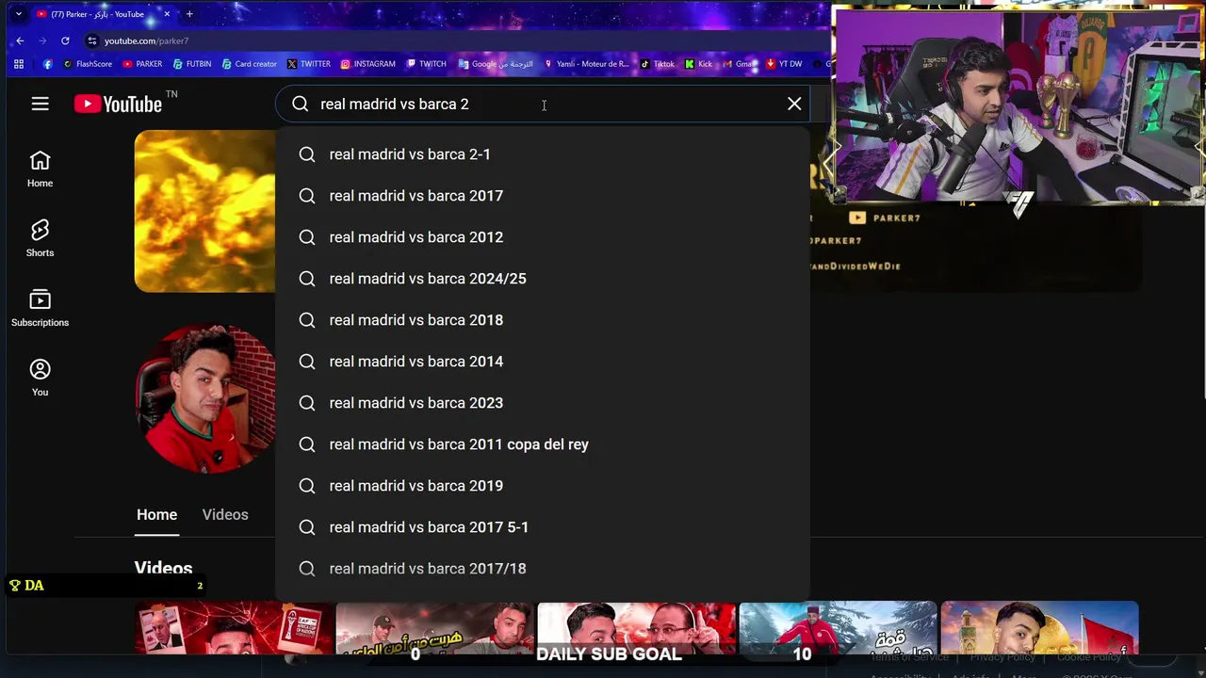The width and height of the screenshot is (1206, 678).
Task: Choose suggestion real madrid vs barca 2024/25
Action: point(543,279)
